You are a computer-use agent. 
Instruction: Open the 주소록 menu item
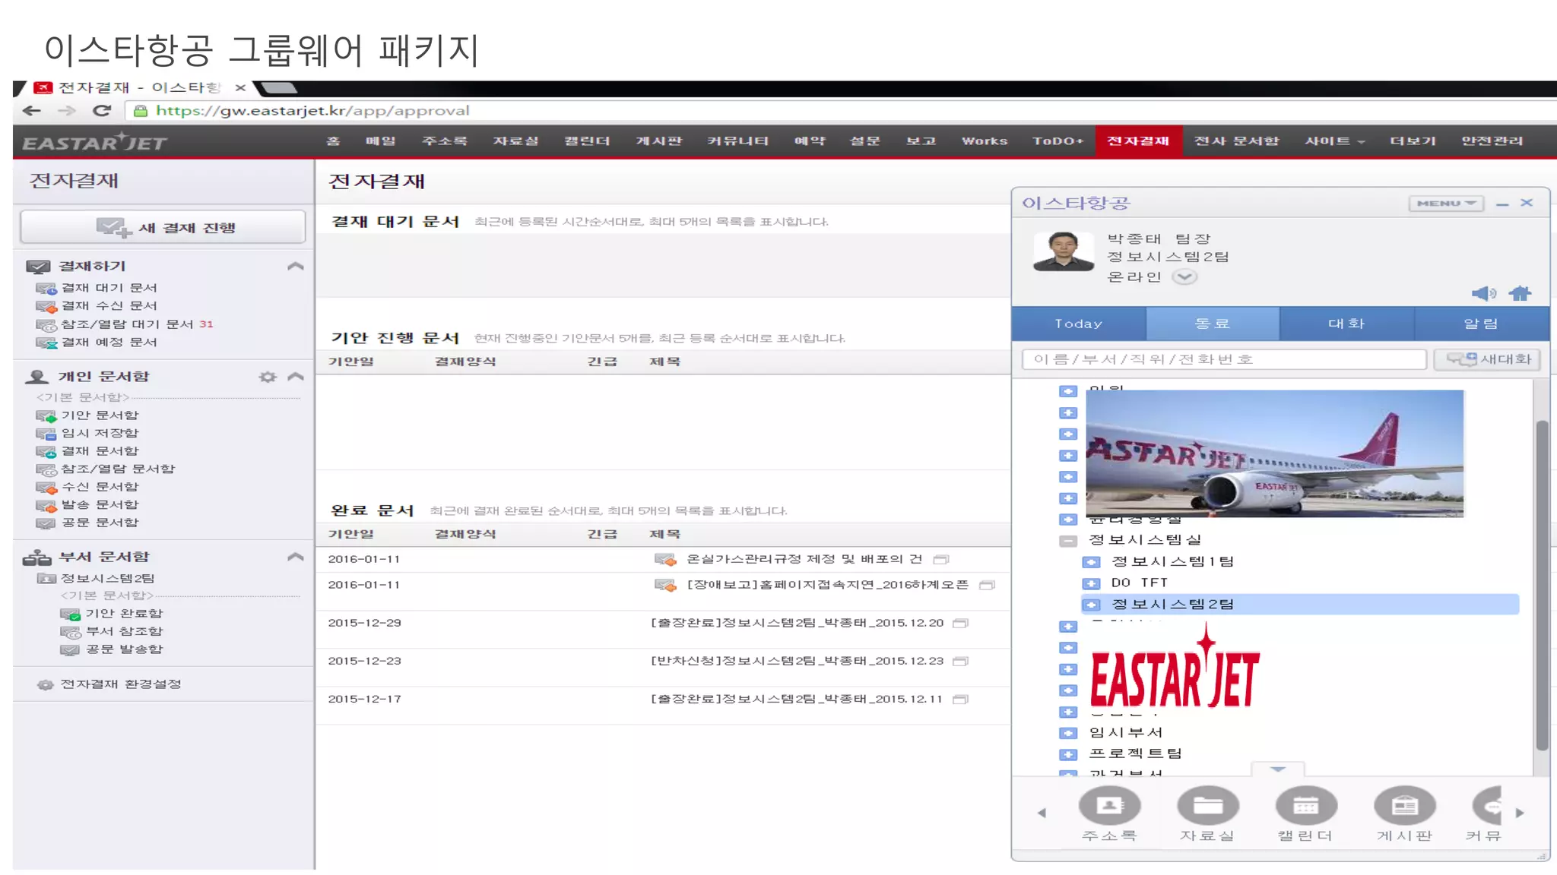point(445,141)
